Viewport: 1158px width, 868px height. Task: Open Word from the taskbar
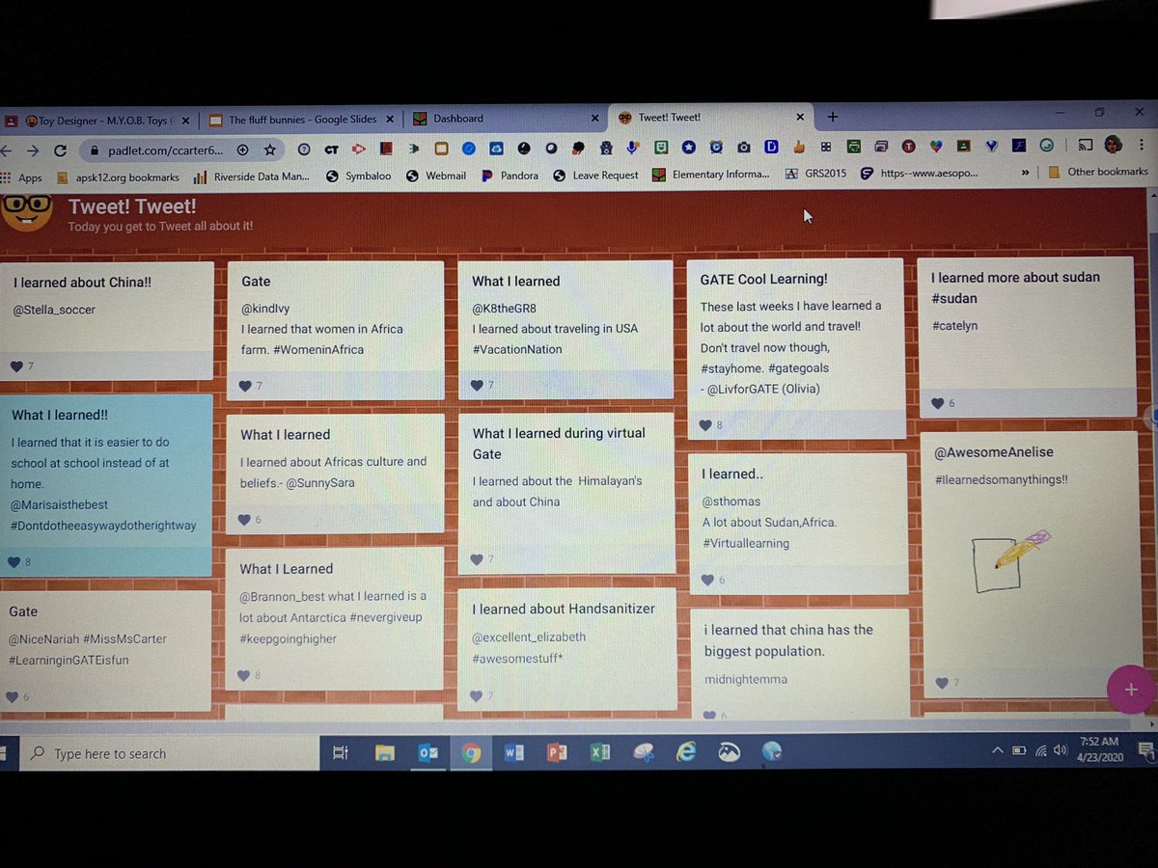514,753
